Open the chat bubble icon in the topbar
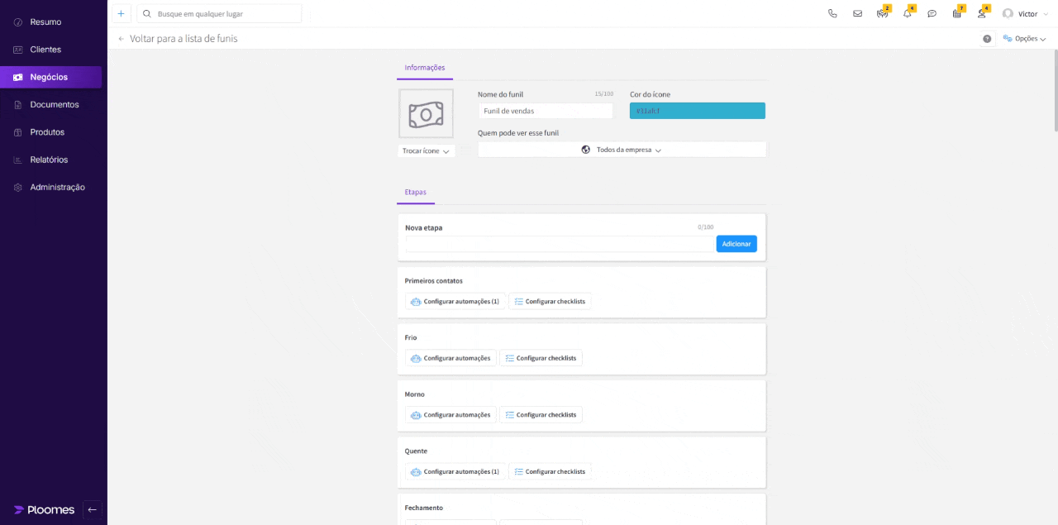The width and height of the screenshot is (1058, 525). (x=932, y=14)
